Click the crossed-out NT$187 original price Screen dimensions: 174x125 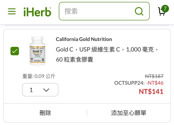(154, 76)
